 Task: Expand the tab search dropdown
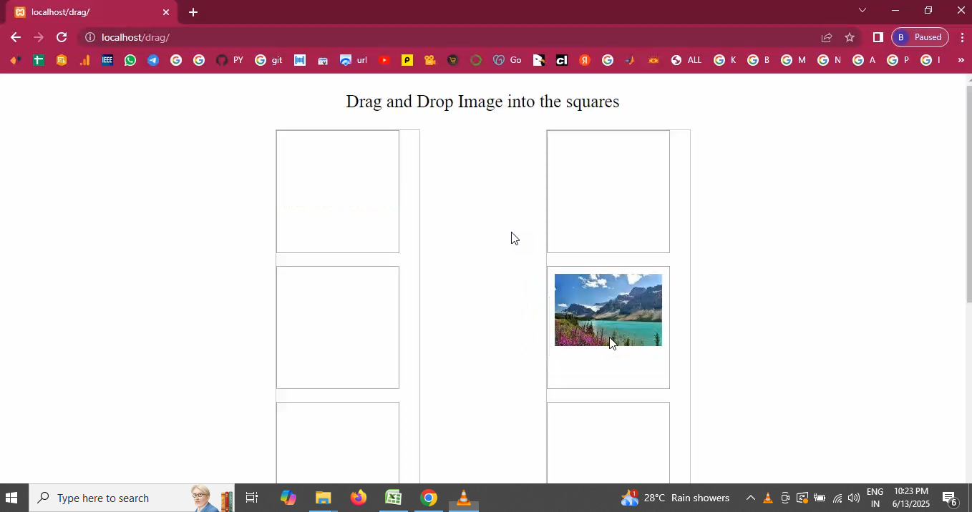[x=862, y=11]
